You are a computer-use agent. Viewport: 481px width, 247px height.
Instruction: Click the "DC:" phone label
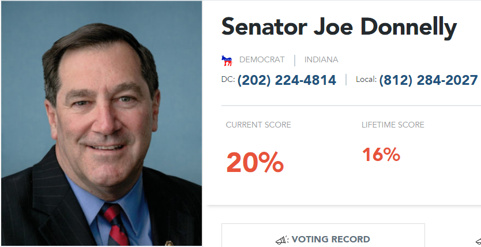(x=228, y=80)
